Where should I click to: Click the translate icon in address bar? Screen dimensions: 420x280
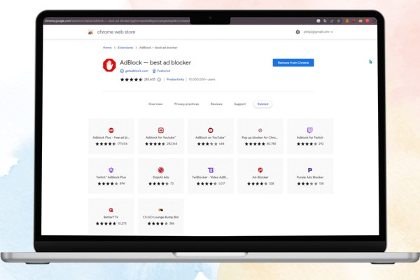(325, 21)
